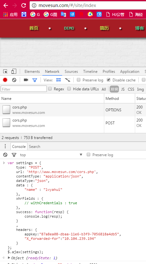Clear the network log icon
This screenshot has height=264, width=146.
click(x=14, y=80)
